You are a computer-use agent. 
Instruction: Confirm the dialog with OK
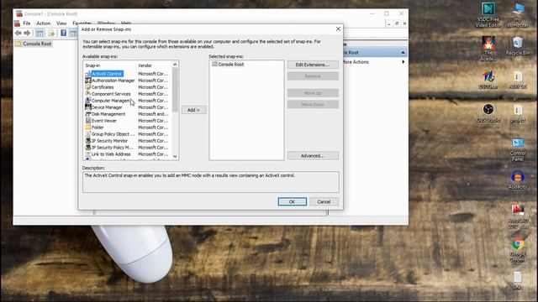292,201
